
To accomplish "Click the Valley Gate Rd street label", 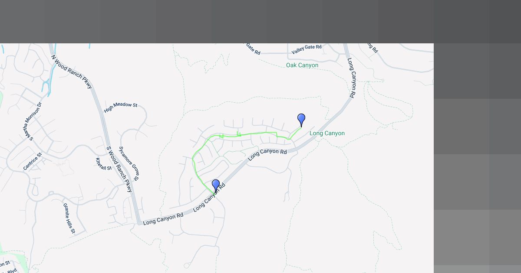I will 307,49.
